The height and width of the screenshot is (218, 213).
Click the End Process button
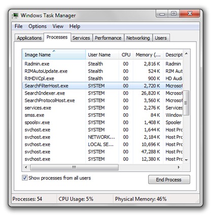tap(169, 180)
